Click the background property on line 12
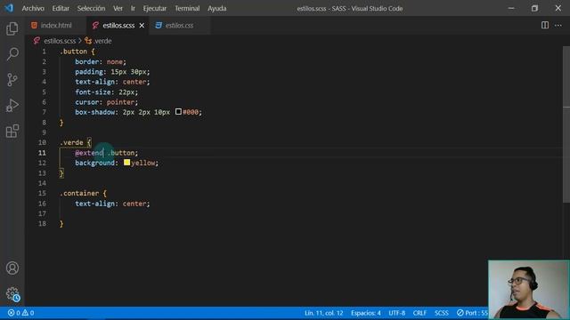 (x=95, y=163)
